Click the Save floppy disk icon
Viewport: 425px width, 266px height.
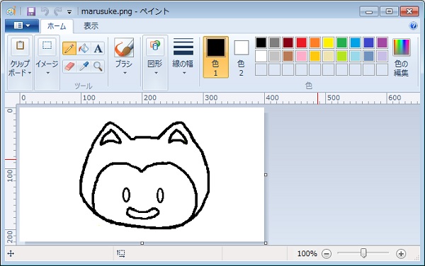(31, 11)
